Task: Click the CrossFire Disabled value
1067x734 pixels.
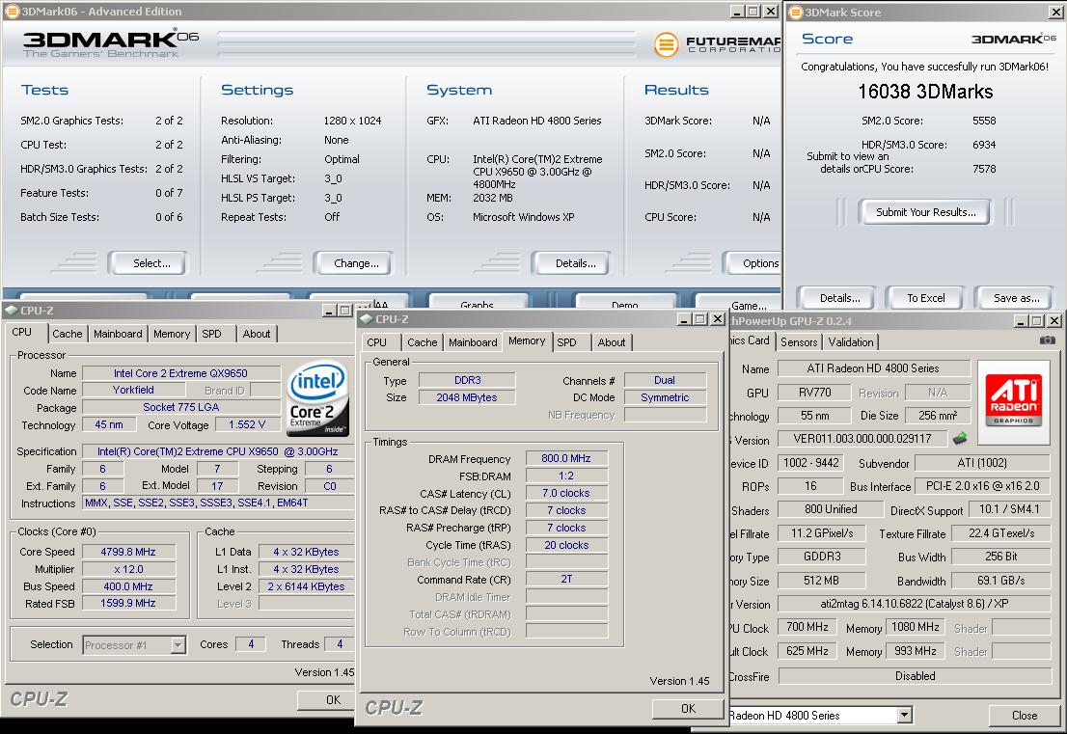Action: tap(915, 675)
